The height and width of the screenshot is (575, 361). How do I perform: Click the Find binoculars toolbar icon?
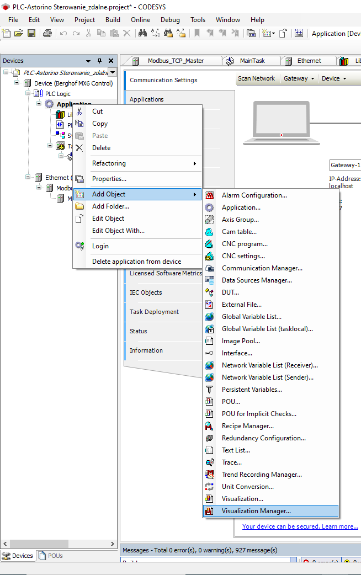coord(143,33)
